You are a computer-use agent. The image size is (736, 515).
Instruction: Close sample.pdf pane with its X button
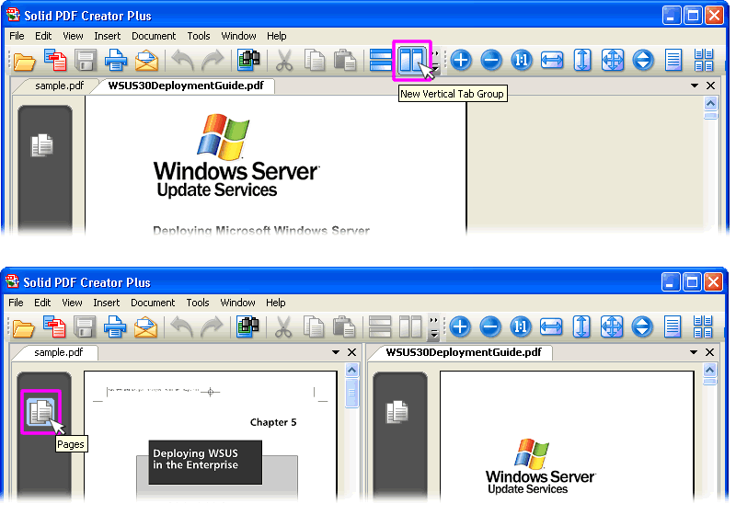[x=352, y=352]
